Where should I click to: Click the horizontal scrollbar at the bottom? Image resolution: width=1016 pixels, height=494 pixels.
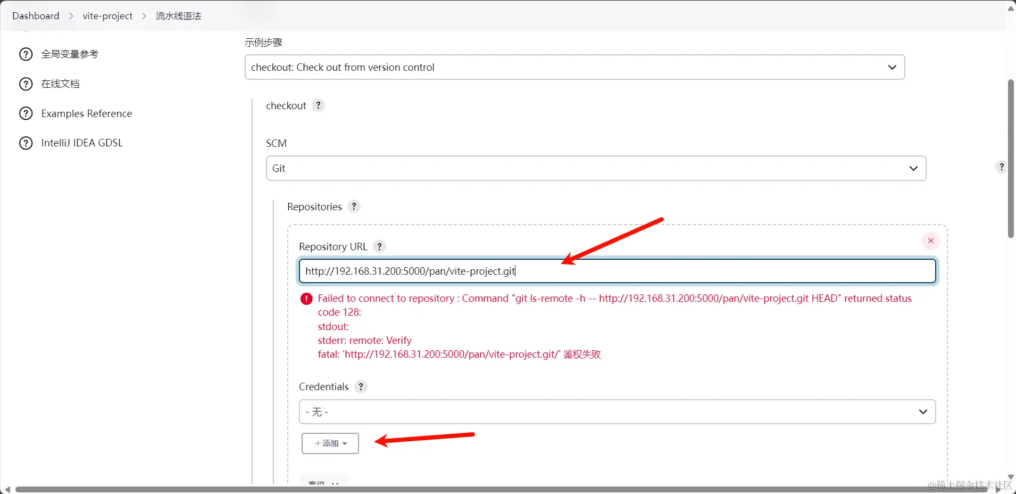click(502, 490)
